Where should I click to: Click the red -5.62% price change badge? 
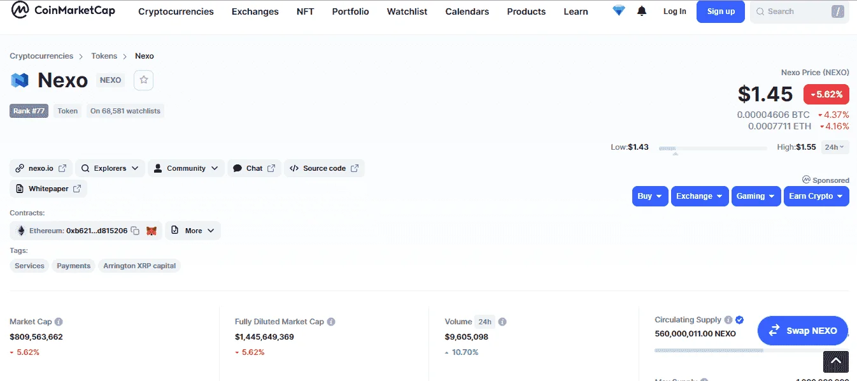[826, 94]
